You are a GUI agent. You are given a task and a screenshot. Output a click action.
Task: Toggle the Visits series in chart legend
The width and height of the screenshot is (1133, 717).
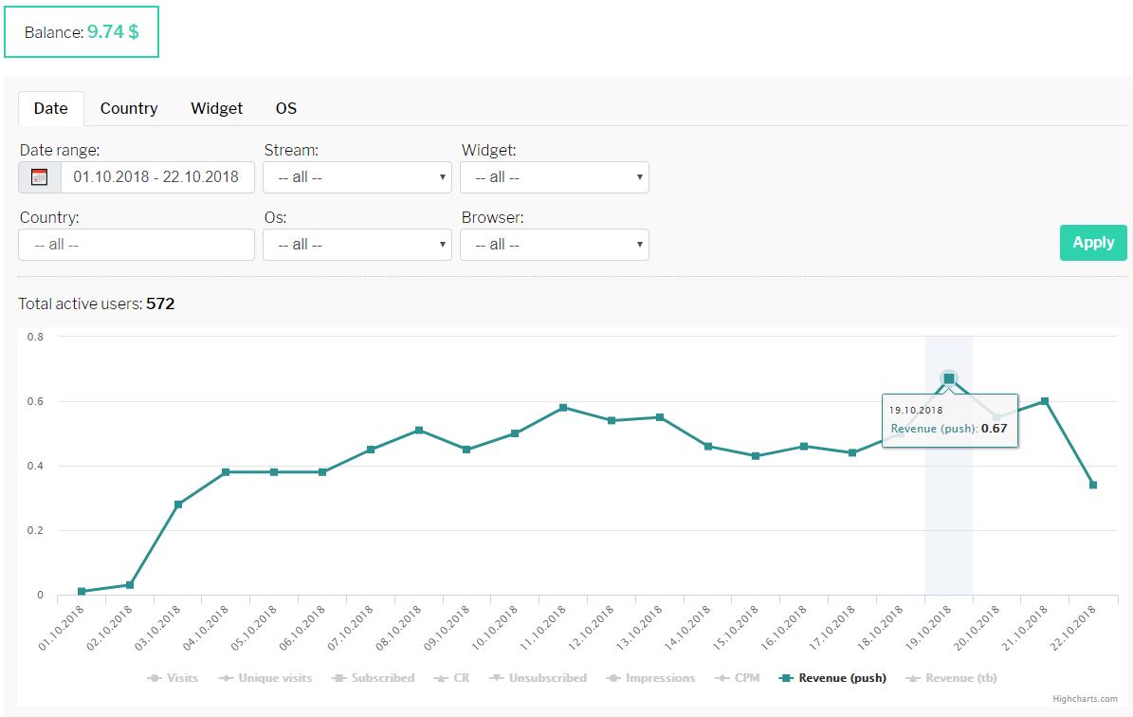(174, 678)
